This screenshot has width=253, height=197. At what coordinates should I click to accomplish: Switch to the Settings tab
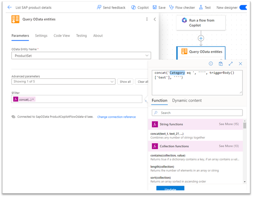coord(41,36)
